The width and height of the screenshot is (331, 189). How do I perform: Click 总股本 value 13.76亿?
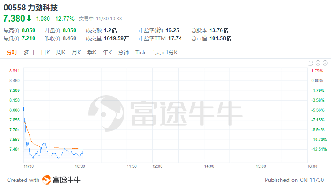[x=219, y=30]
